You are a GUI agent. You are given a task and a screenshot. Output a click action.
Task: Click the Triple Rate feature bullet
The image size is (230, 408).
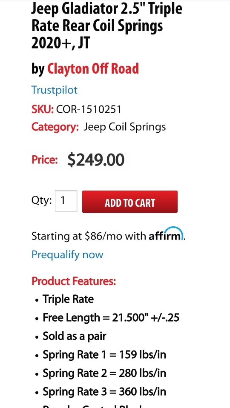point(68,299)
